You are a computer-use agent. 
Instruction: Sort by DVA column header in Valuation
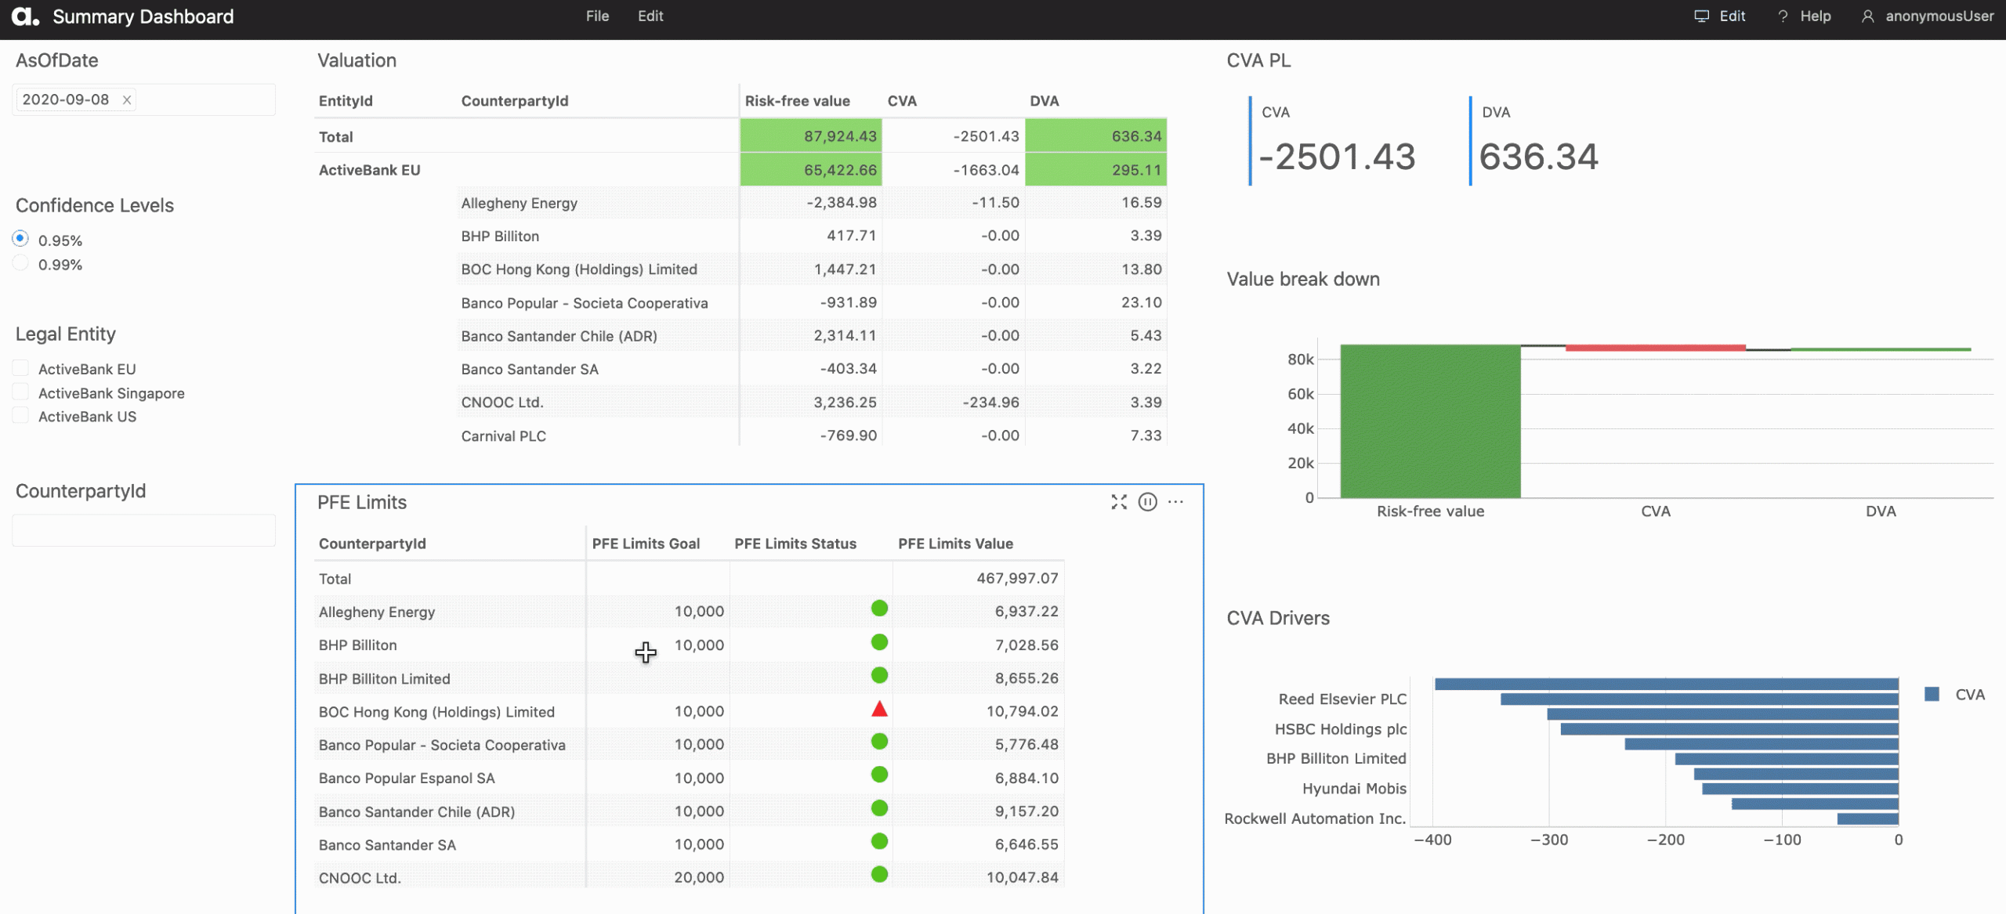[x=1044, y=101]
